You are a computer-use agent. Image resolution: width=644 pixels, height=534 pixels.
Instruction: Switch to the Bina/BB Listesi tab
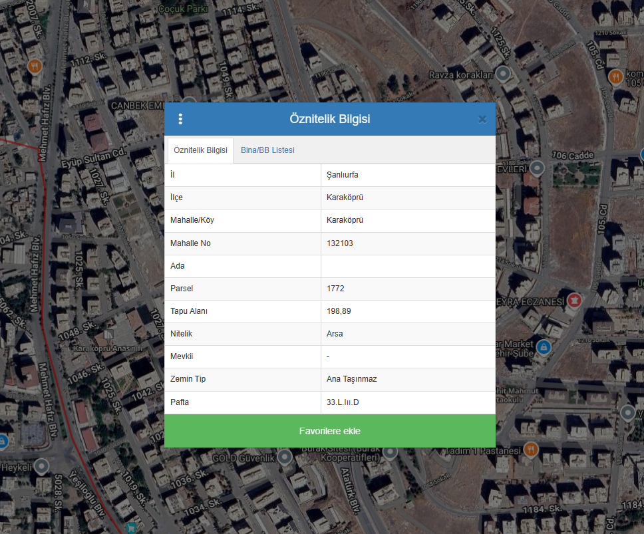[267, 150]
